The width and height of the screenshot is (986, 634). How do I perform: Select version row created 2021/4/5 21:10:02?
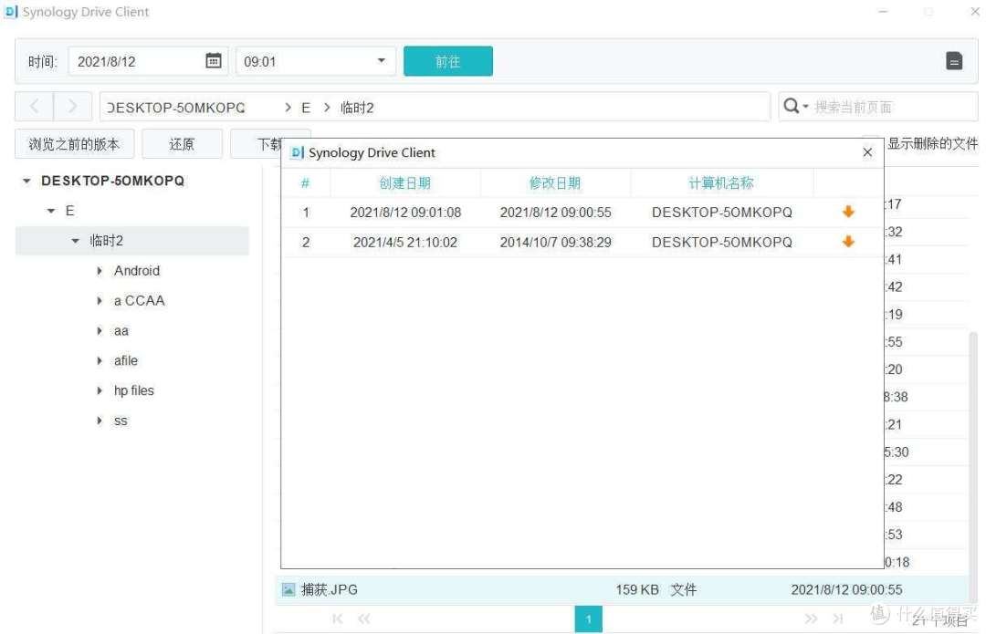tap(582, 242)
